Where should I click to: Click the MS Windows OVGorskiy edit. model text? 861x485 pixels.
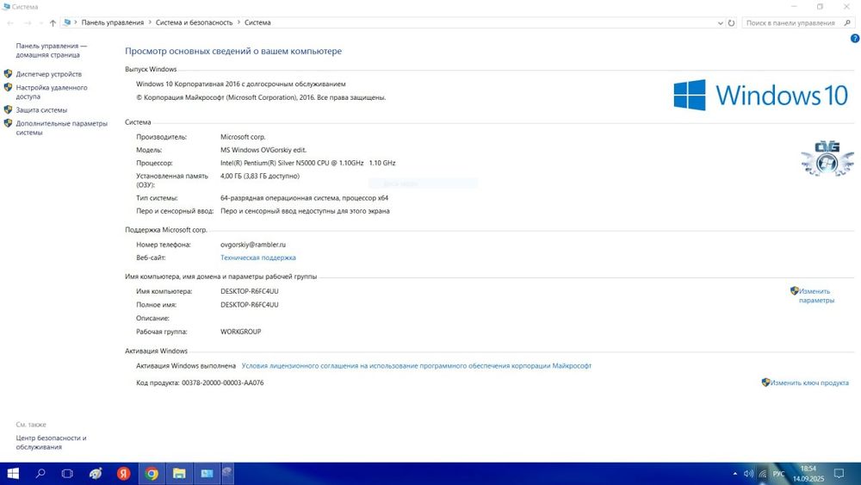pyautogui.click(x=263, y=150)
